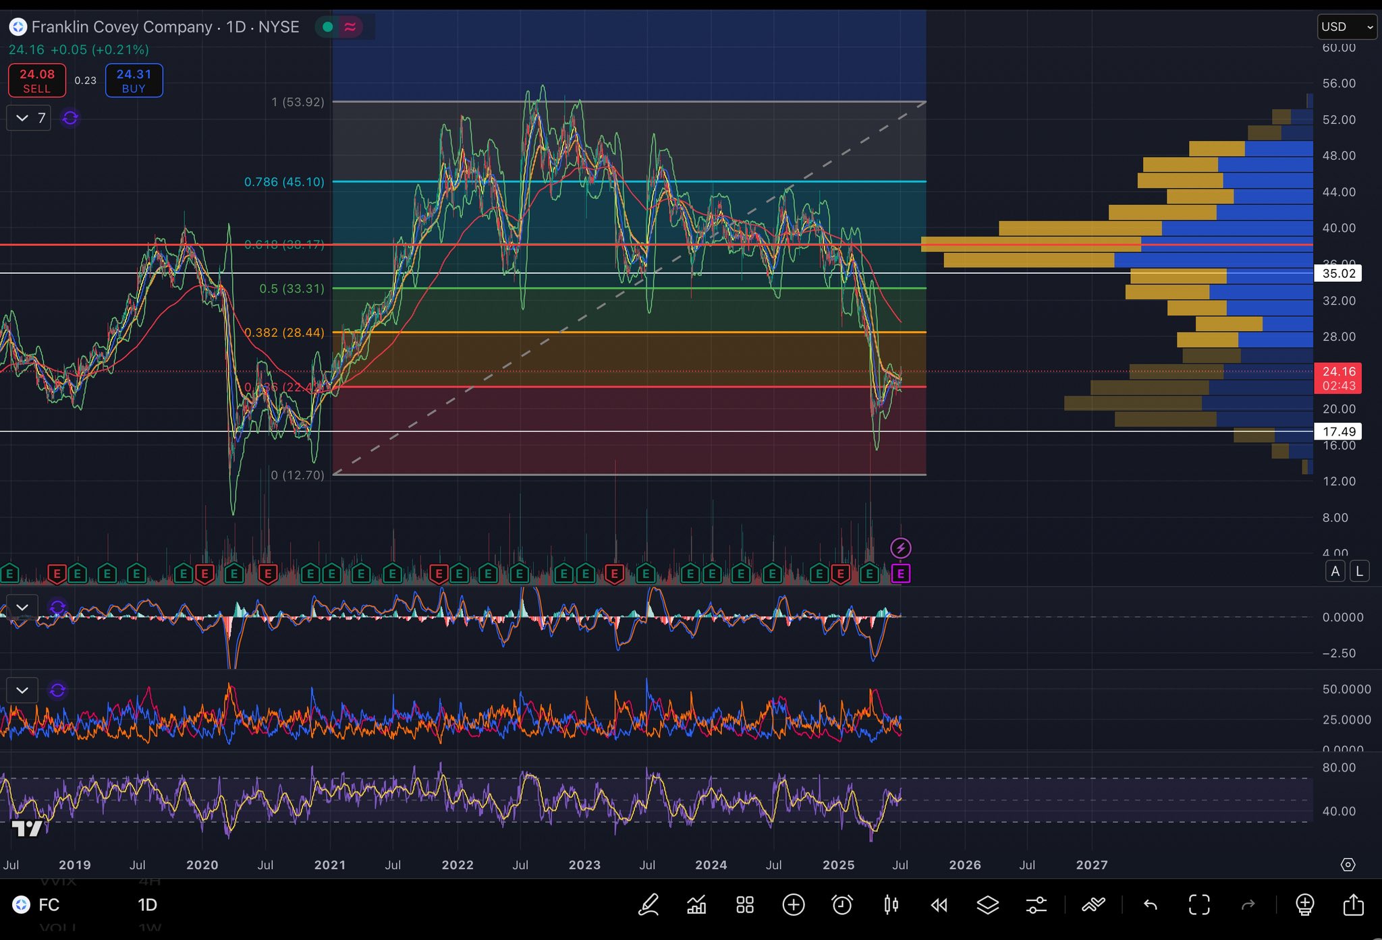
Task: Click the 24.08 SELL button
Action: point(37,80)
